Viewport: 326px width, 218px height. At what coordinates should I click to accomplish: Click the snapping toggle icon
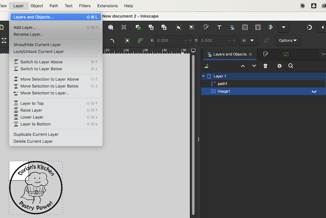pos(309,27)
